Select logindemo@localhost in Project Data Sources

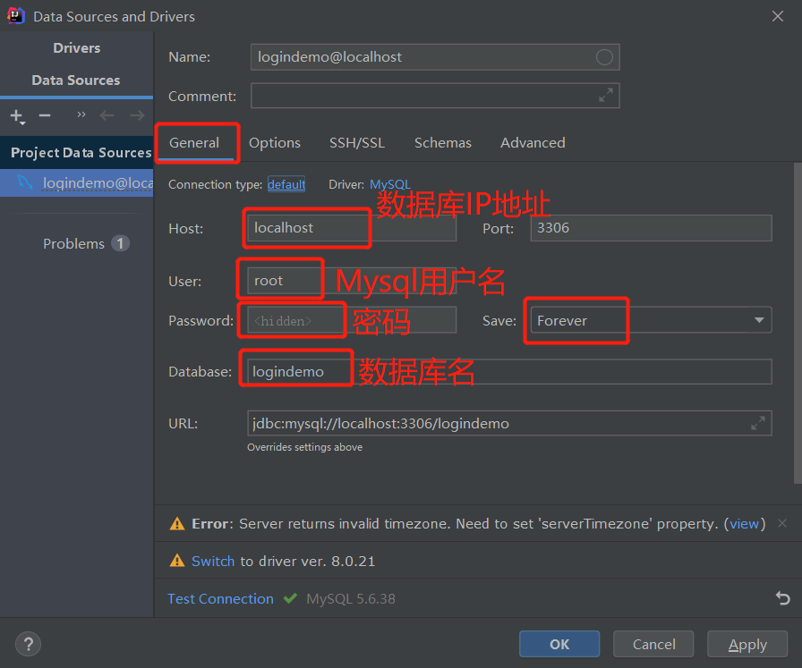[x=77, y=183]
